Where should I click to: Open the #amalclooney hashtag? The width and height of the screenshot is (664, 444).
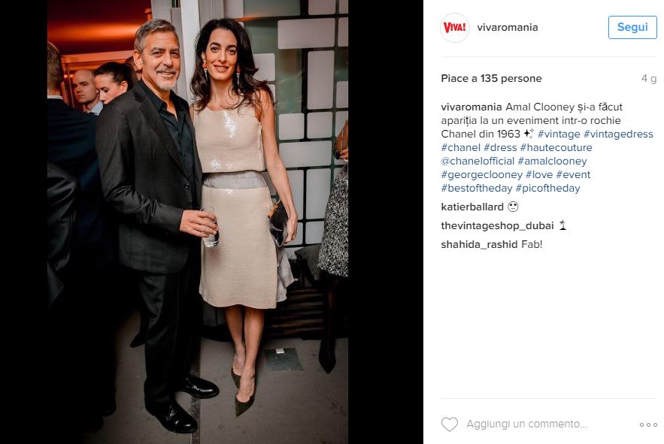pos(552,162)
